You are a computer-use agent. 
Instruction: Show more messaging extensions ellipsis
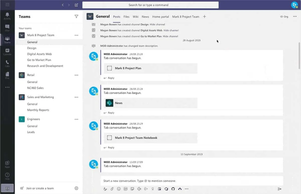point(186,189)
